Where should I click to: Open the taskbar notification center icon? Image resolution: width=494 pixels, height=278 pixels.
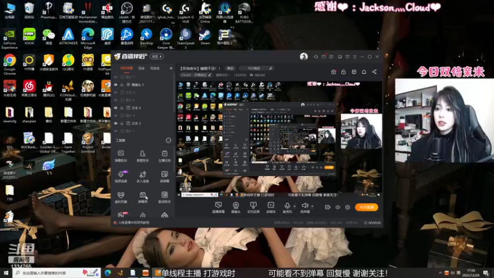tap(486, 272)
